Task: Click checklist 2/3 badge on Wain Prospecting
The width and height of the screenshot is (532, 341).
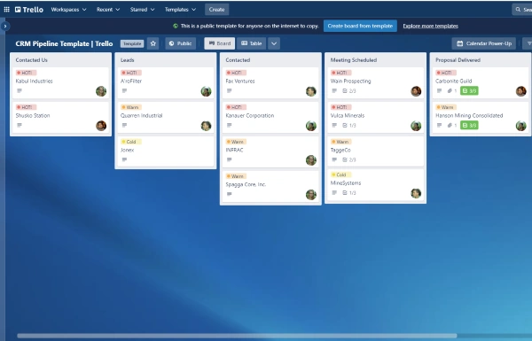Action: [349, 91]
